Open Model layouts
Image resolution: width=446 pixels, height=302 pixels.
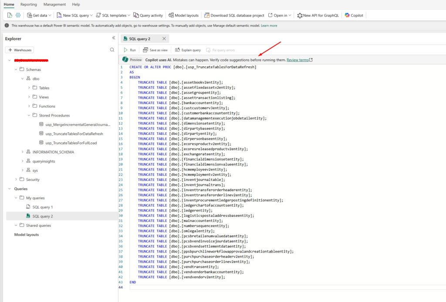click(x=183, y=15)
